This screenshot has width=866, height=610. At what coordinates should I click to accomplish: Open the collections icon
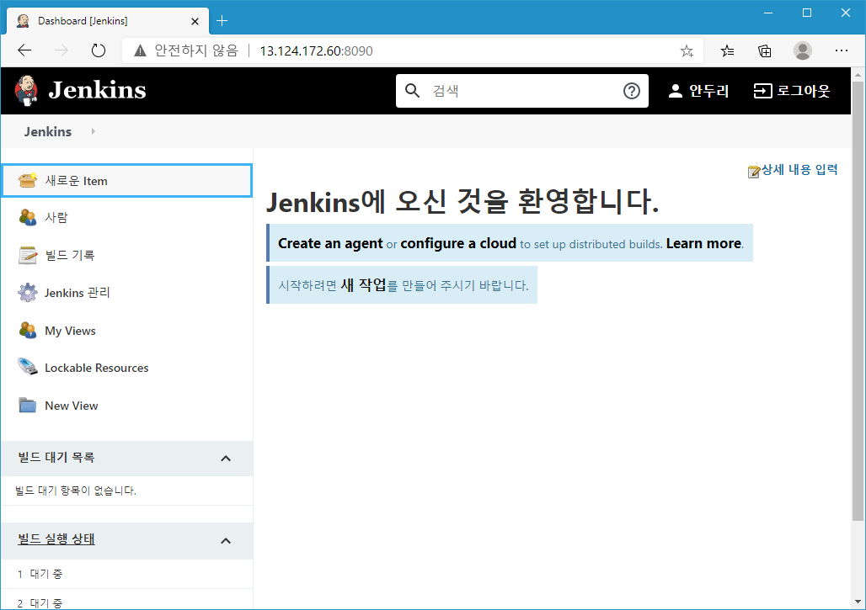pos(764,51)
